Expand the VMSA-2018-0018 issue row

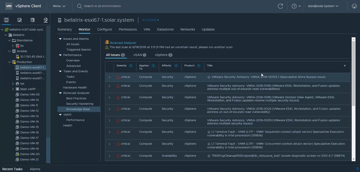[x=109, y=98]
